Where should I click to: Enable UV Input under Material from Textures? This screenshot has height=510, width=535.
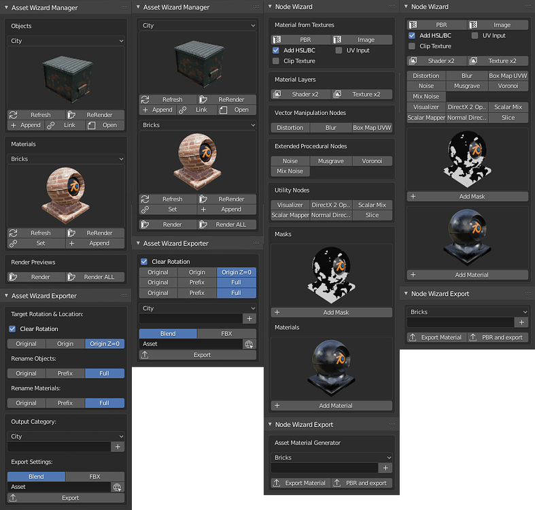pos(339,50)
